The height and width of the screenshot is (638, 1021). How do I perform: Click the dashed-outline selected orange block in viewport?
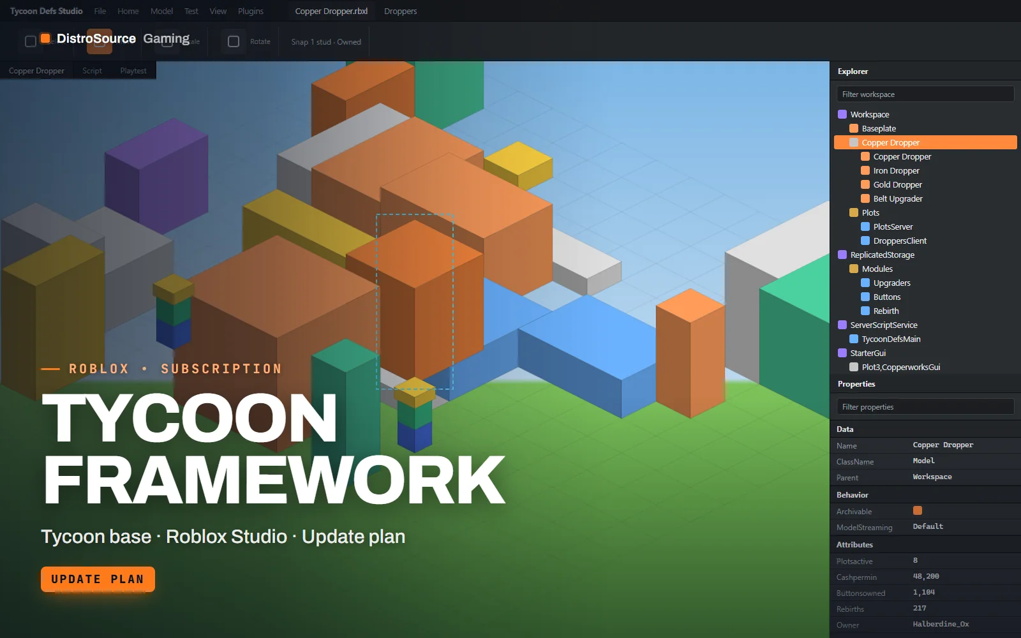click(x=415, y=301)
